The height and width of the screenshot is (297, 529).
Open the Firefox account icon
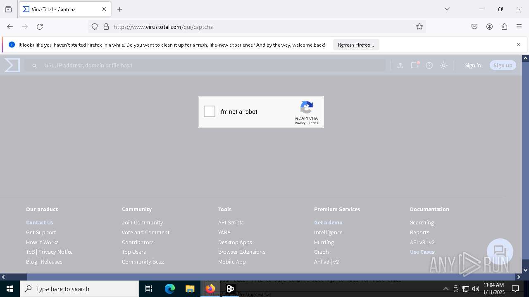(489, 26)
